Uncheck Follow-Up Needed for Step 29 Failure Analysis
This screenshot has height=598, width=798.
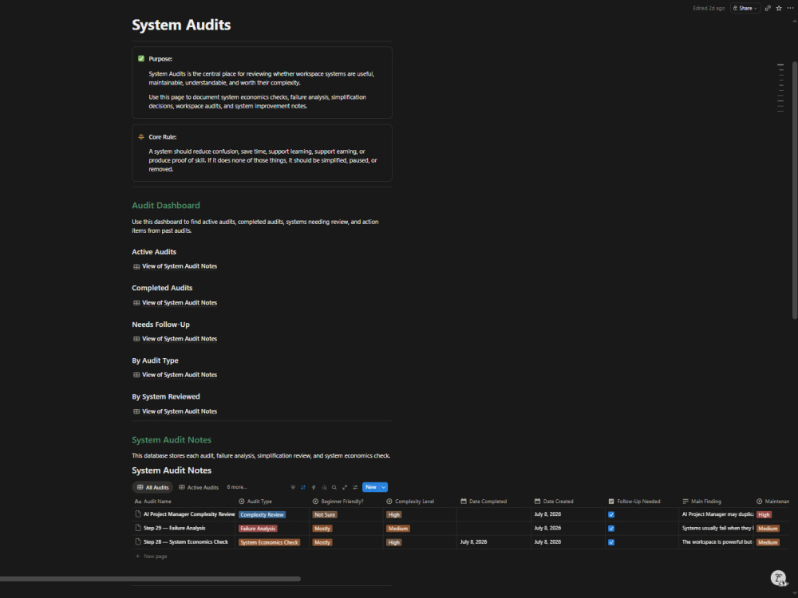coord(611,529)
